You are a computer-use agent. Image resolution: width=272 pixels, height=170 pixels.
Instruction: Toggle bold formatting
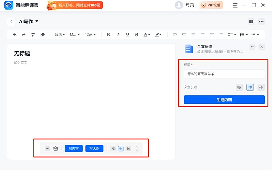(x=108, y=35)
